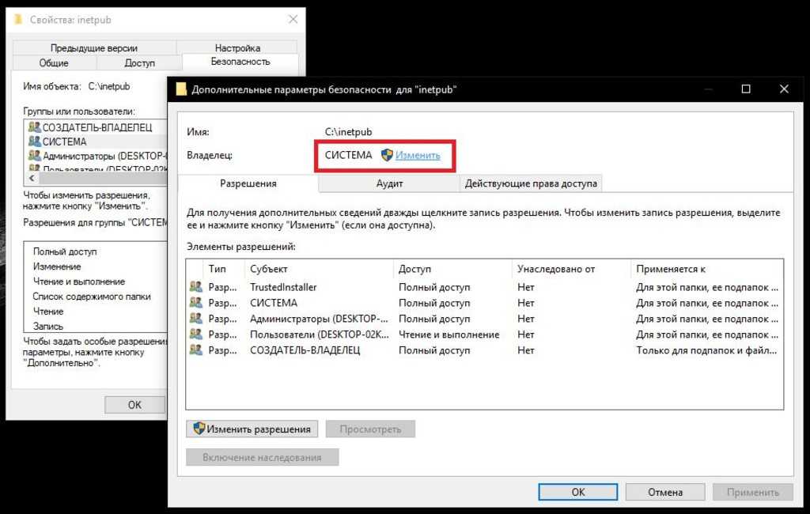Select СОЗДАТЕЛЬ-ВЛАДЕЛЕЦ in the groups list

pos(97,127)
